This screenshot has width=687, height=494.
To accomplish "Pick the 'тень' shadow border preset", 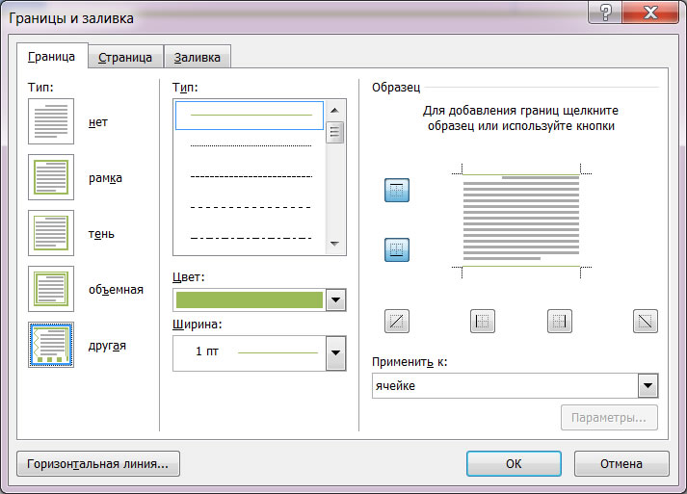I will [x=51, y=233].
